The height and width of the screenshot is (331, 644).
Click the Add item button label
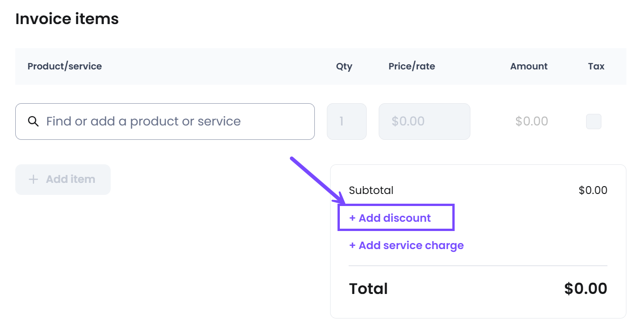[70, 179]
